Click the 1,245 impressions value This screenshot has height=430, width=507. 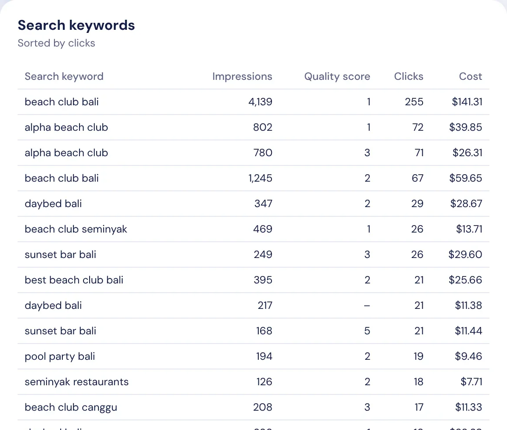pos(260,178)
